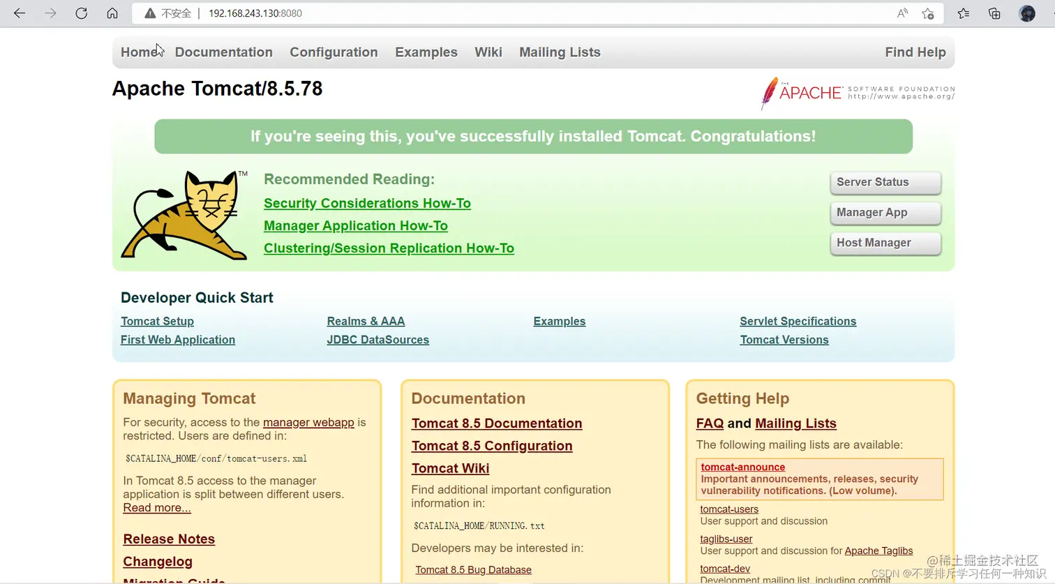Click the not-secure warning icon

(x=149, y=13)
